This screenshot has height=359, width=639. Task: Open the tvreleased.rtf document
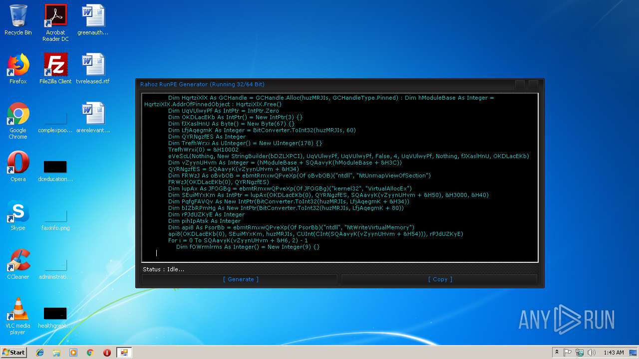93,69
